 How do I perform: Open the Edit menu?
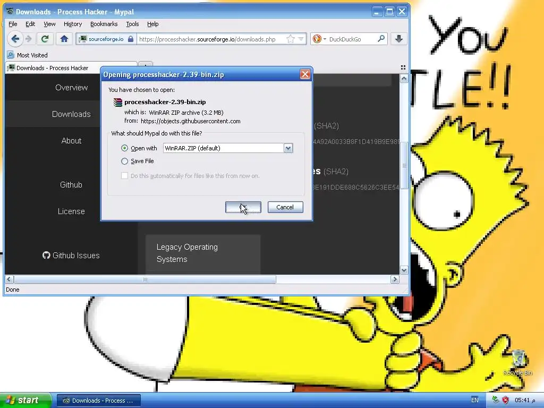(x=30, y=24)
